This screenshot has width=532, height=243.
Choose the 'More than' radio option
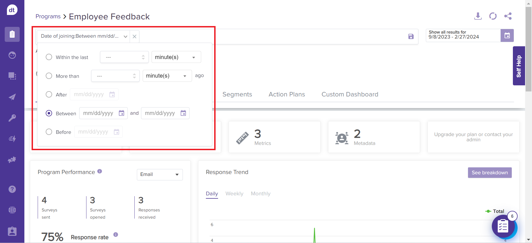[x=49, y=76]
